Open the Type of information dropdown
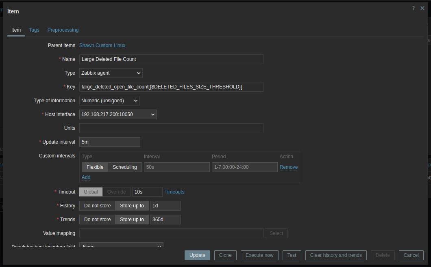This screenshot has width=431, height=267. click(x=109, y=101)
